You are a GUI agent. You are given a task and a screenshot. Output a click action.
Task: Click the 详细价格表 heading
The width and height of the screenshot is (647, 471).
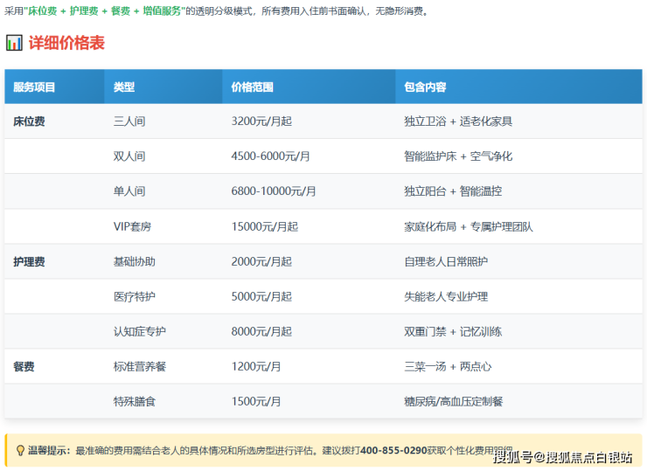[66, 43]
